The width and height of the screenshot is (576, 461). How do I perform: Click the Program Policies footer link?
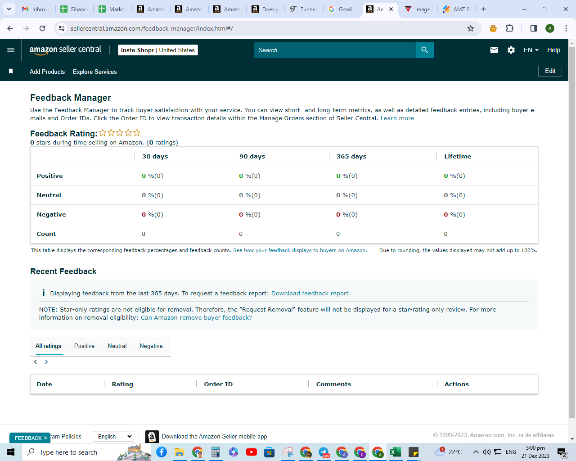click(x=66, y=436)
